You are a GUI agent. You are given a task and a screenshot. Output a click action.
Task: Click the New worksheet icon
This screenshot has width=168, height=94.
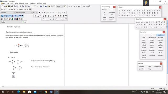tap(2, 6)
